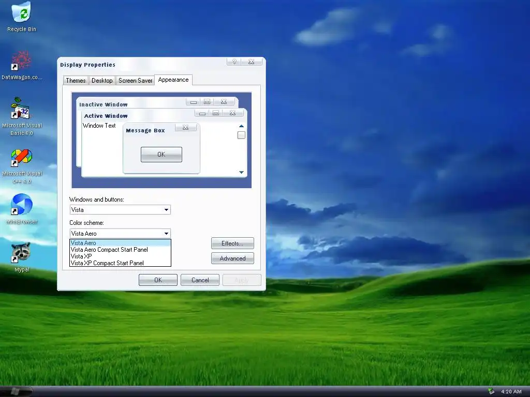Open the Start button on taskbar
The height and width of the screenshot is (397, 530).
(16, 392)
